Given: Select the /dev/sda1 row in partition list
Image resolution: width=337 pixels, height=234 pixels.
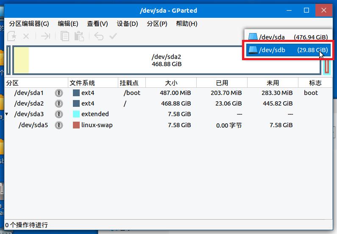Looking at the screenshot, I should (169, 93).
